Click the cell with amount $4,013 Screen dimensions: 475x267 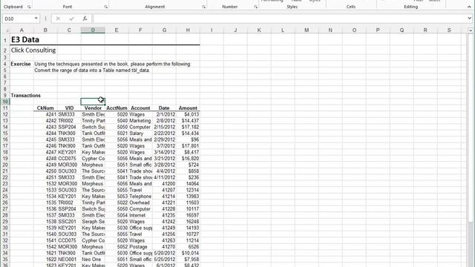point(188,114)
